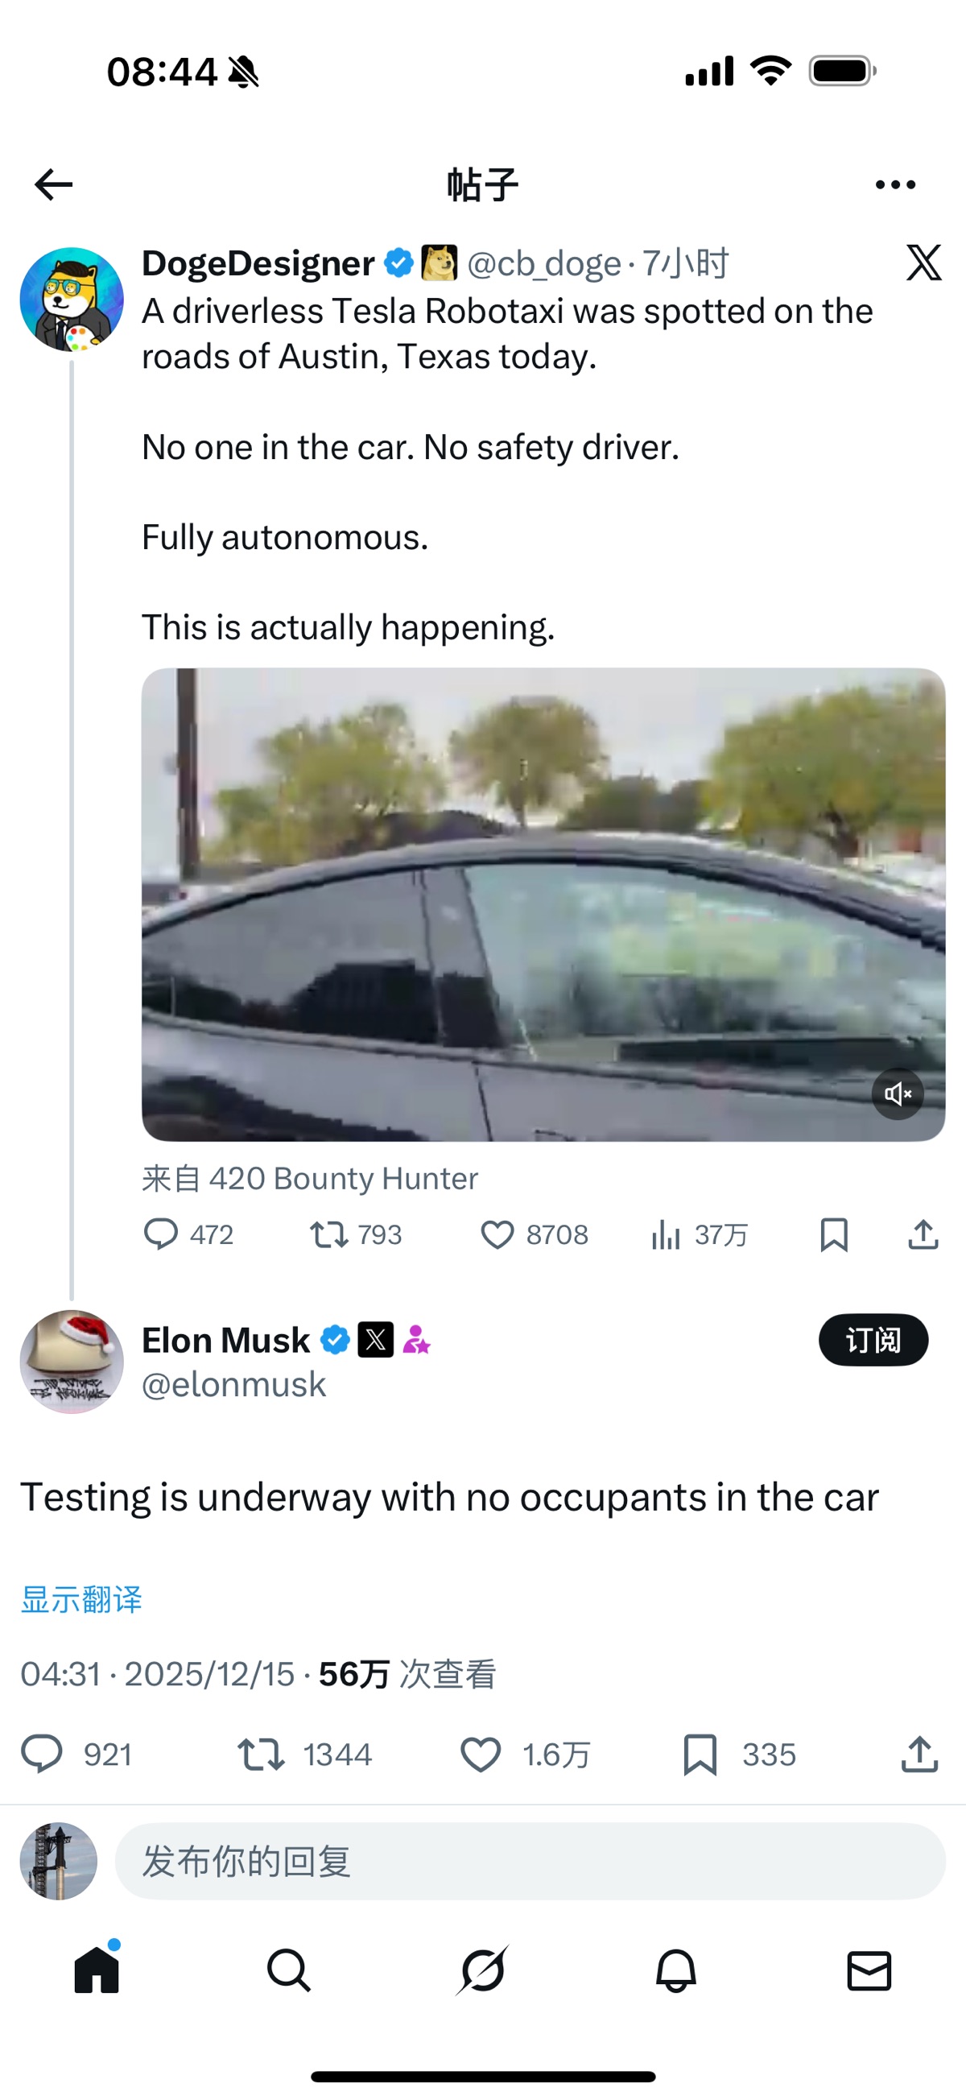
Task: View analytics showing 37万 views
Action: coord(700,1234)
